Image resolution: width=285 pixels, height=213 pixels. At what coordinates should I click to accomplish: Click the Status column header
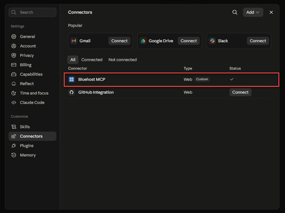point(235,69)
